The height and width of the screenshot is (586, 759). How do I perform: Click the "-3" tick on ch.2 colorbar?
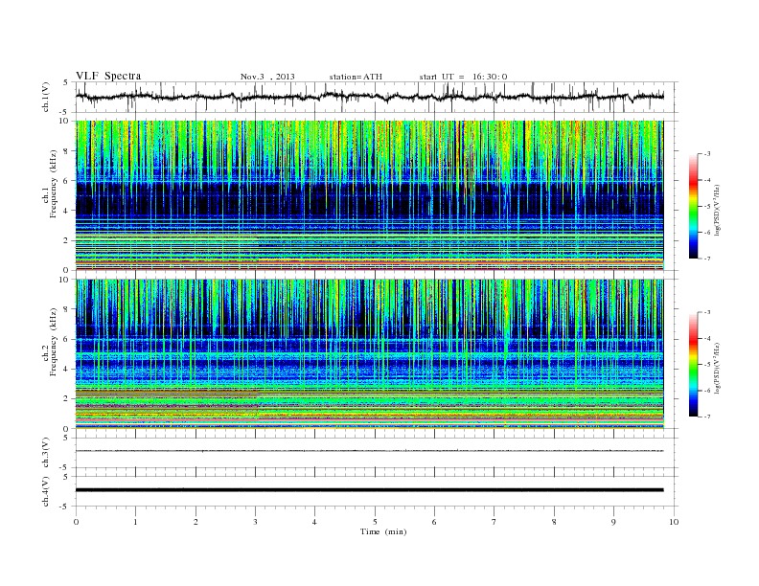[x=707, y=312]
